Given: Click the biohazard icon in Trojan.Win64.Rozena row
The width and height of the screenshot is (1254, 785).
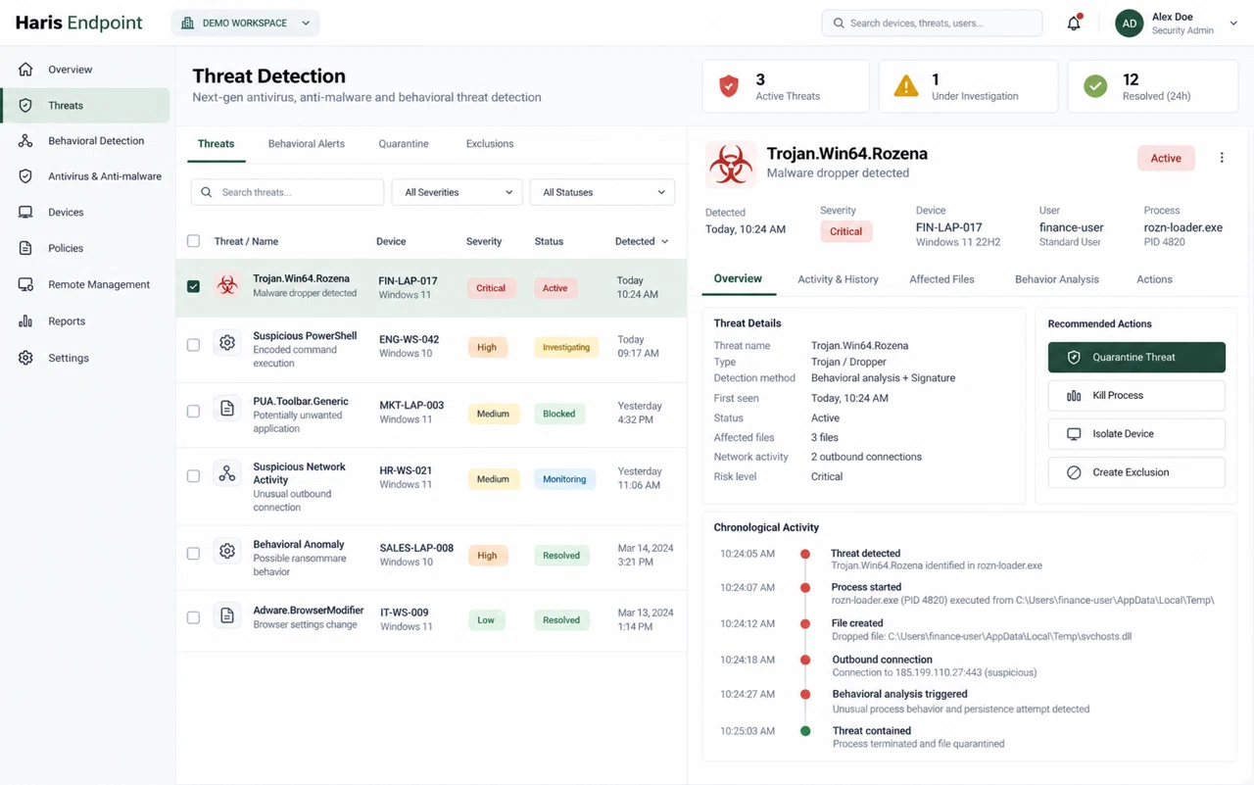Looking at the screenshot, I should point(227,285).
